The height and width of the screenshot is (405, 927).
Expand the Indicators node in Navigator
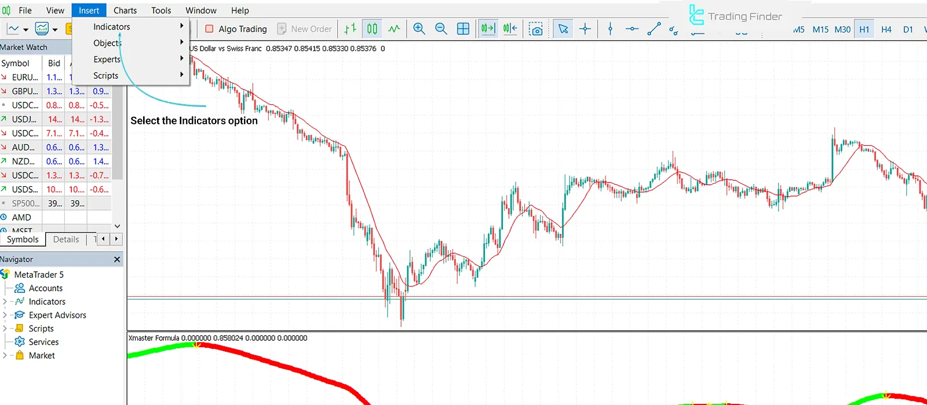pos(5,301)
